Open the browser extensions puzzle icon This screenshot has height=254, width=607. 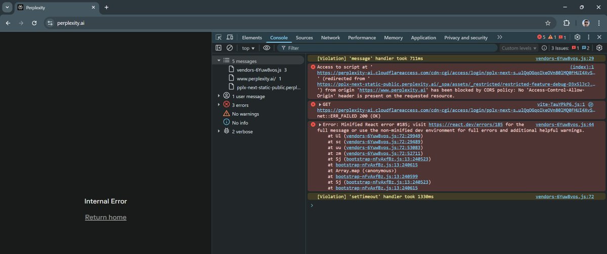[567, 23]
